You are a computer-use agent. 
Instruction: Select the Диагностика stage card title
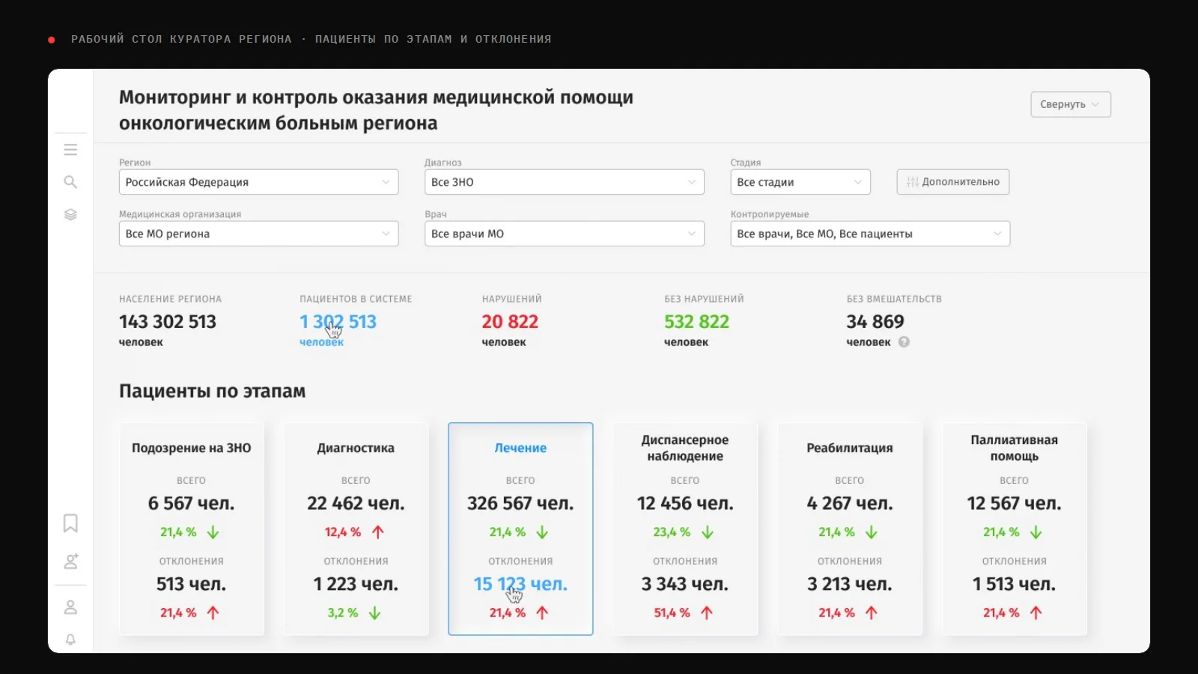[356, 448]
